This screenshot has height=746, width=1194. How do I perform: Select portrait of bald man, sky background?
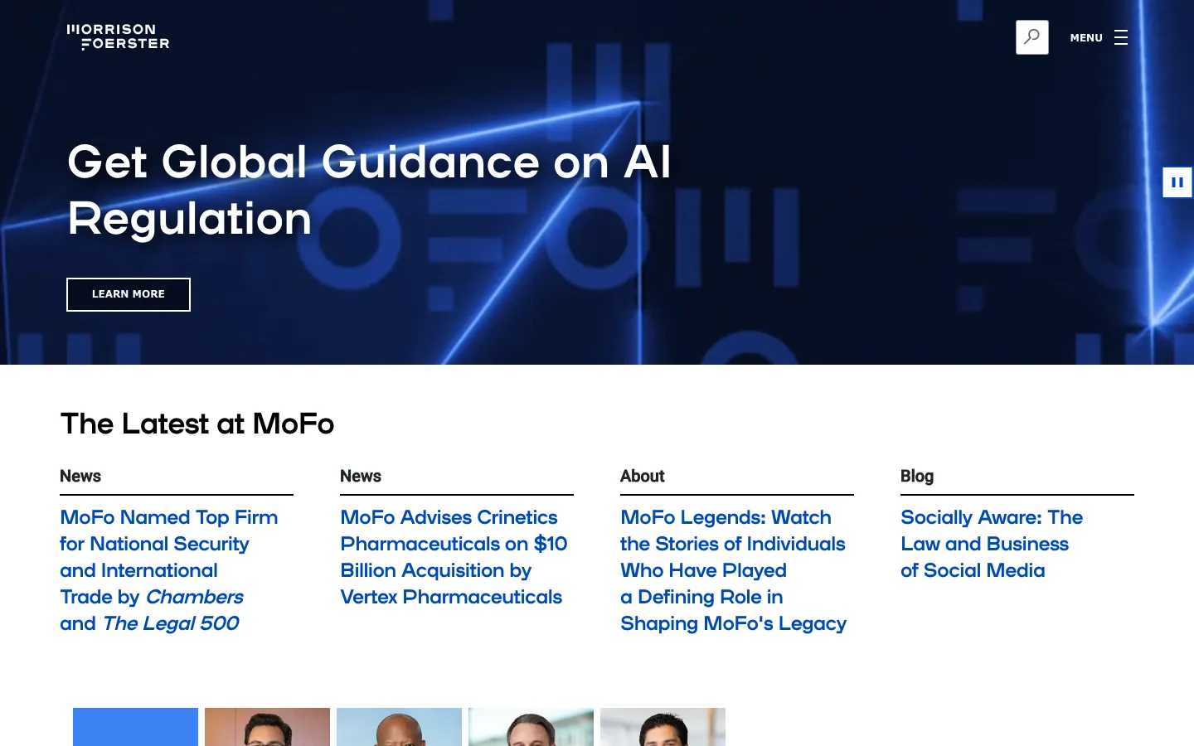pos(399,727)
